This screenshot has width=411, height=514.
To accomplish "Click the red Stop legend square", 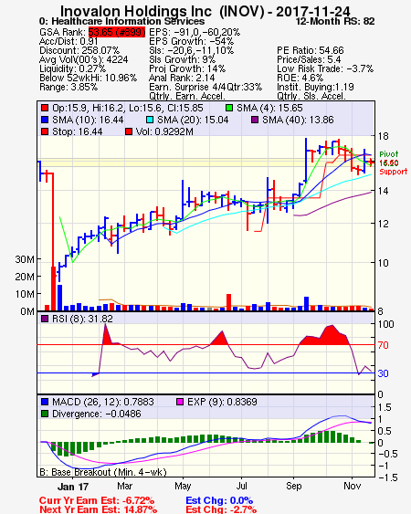I will pos(45,131).
